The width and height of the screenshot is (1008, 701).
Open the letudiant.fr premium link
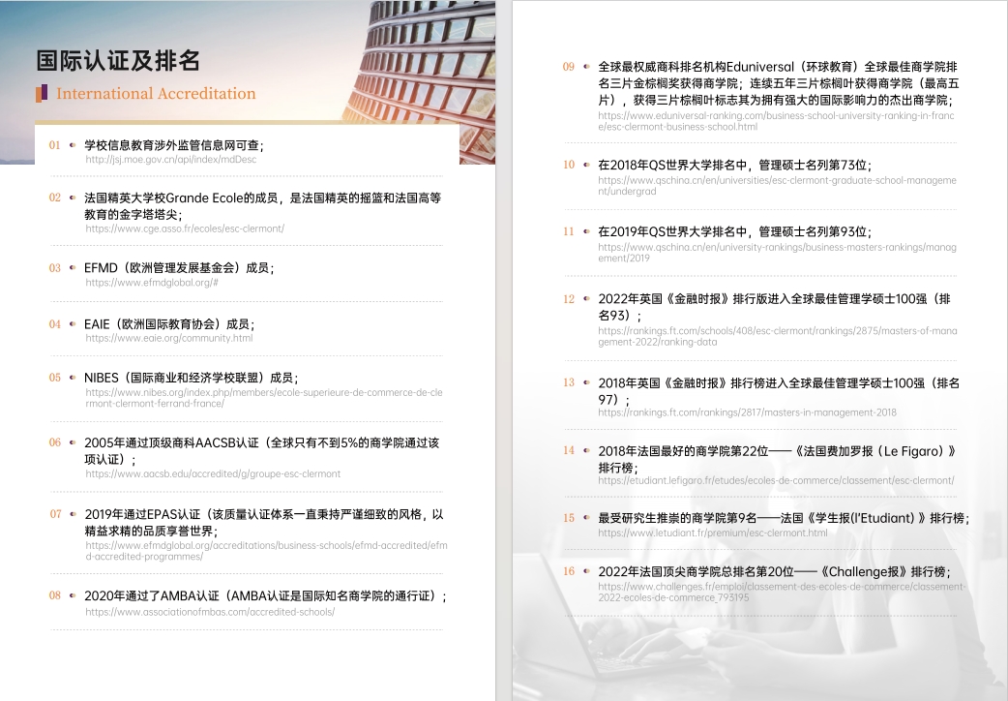pyautogui.click(x=713, y=533)
